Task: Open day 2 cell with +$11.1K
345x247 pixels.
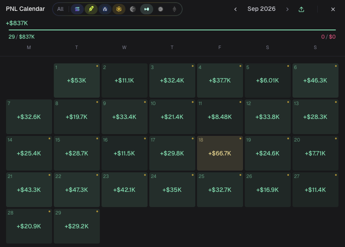Action: tap(125, 81)
